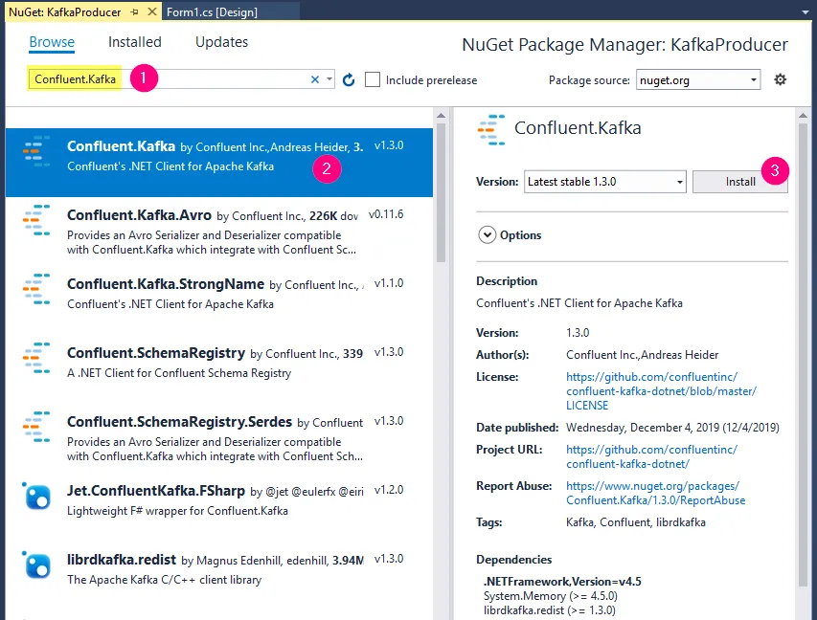Viewport: 817px width, 620px height.
Task: Install the Confluent.Kafka package
Action: point(739,182)
